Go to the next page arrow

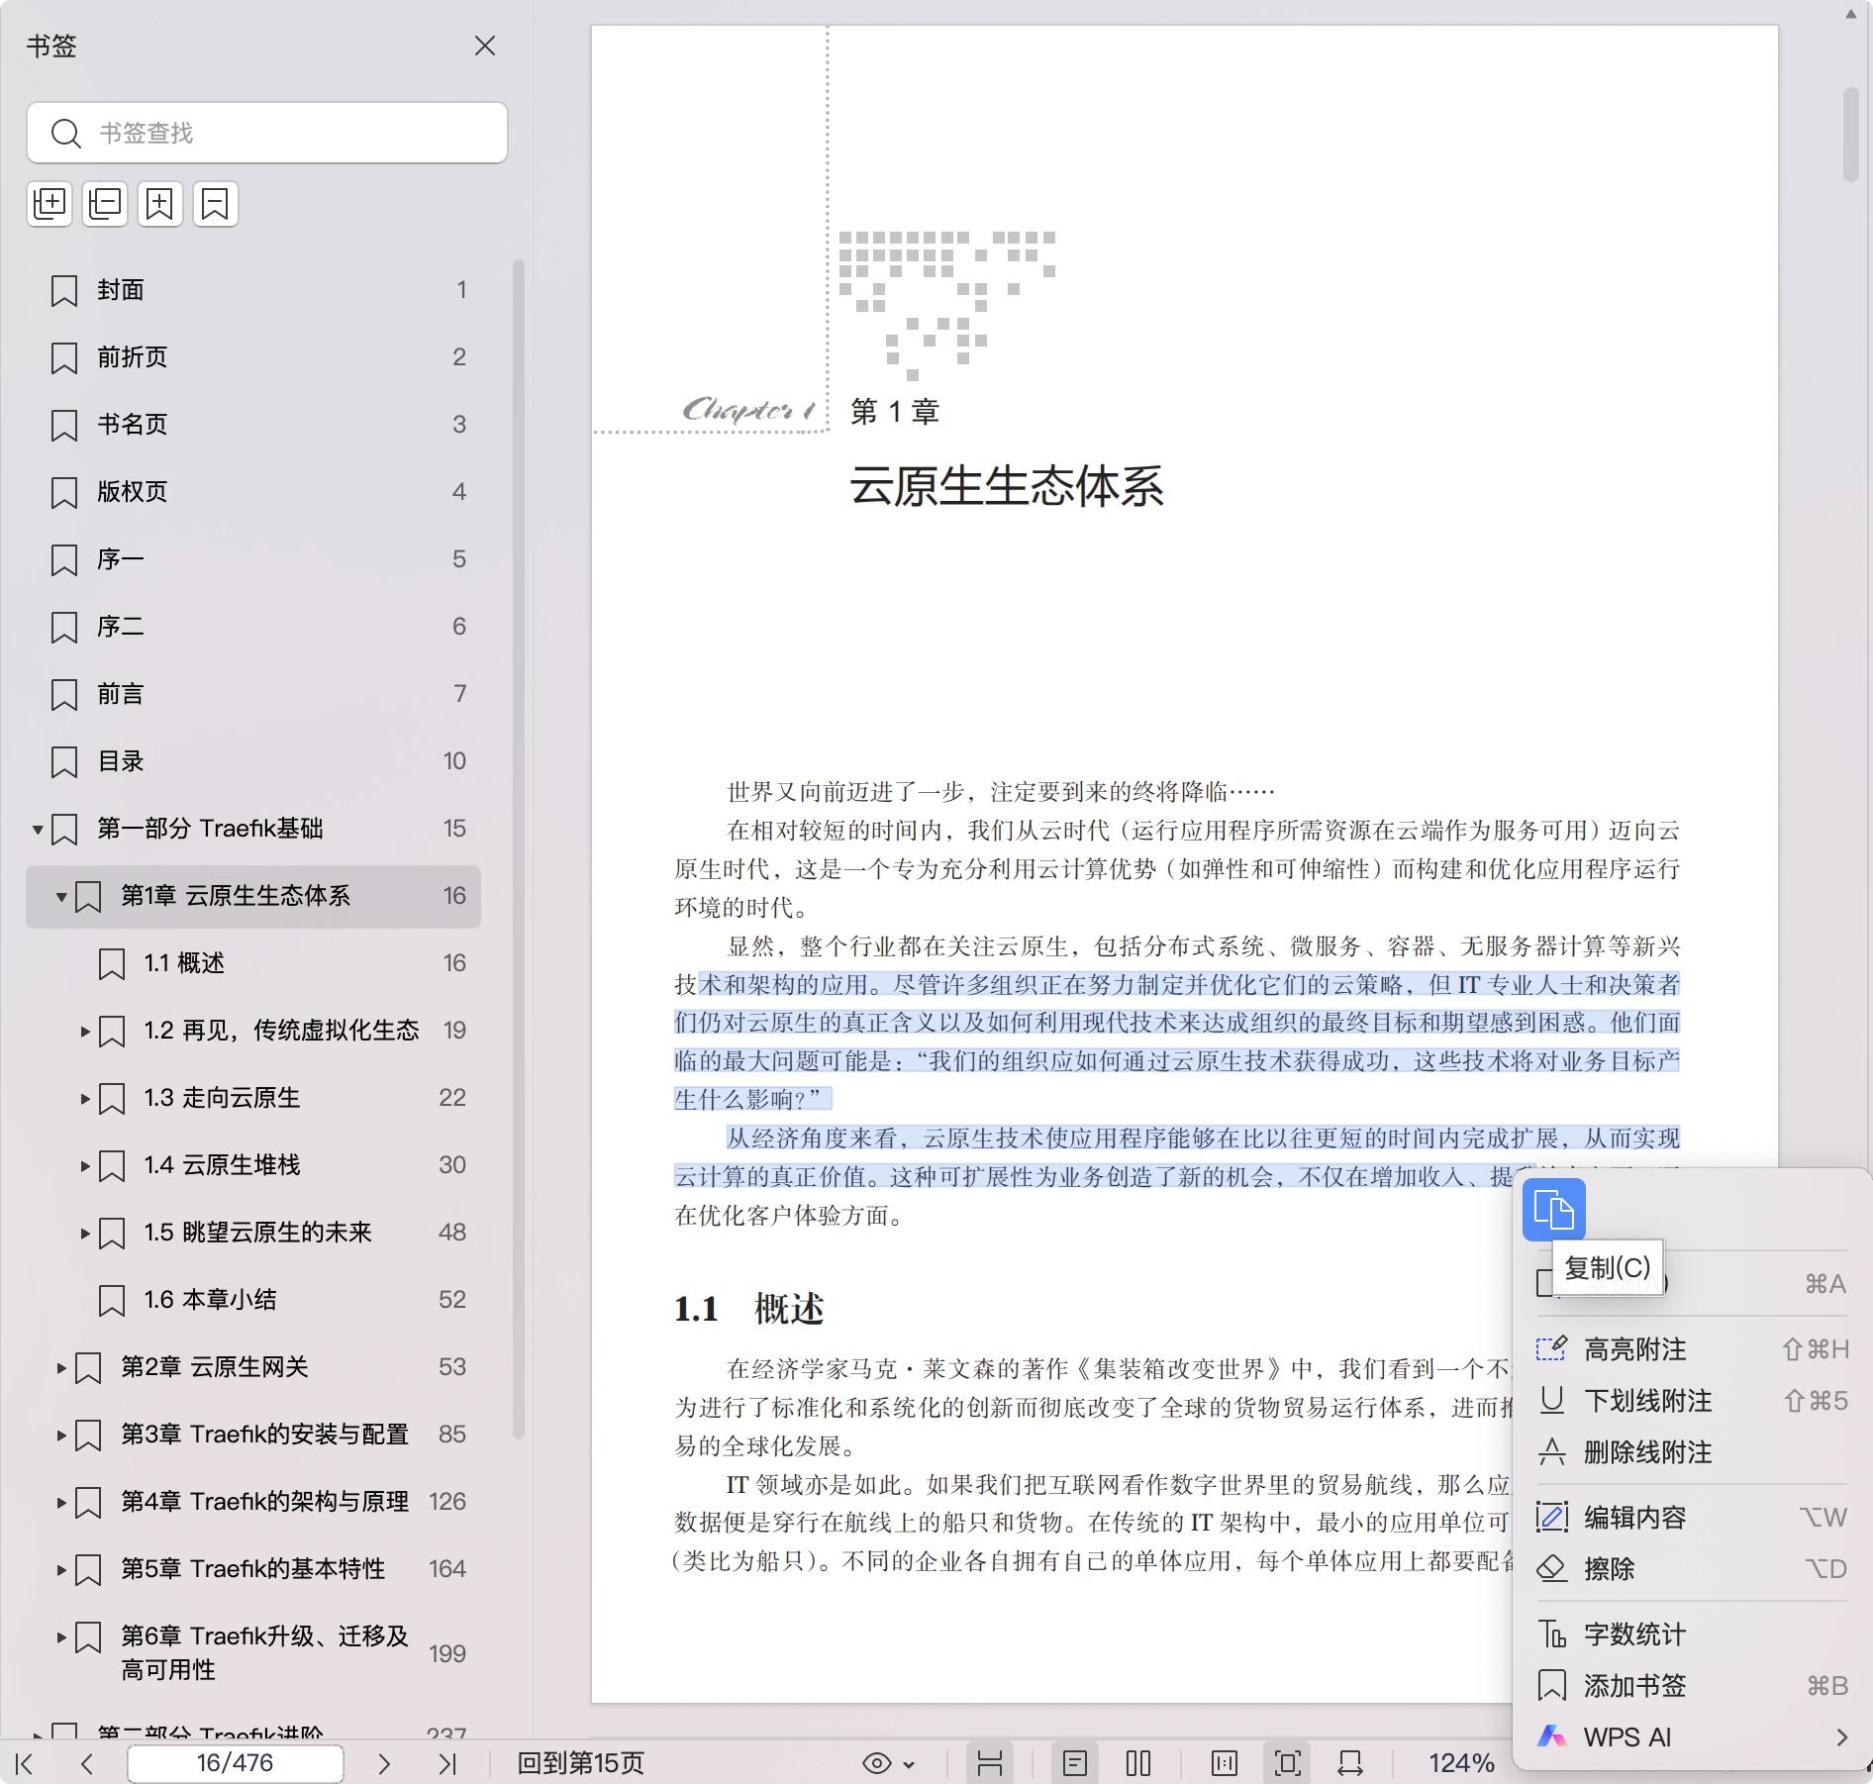[x=384, y=1763]
